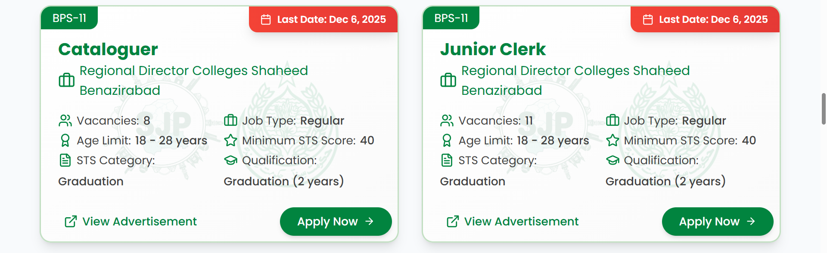Click the arrow icon inside Cataloguer's Apply Now button
Screen dimensions: 827x253
[369, 221]
